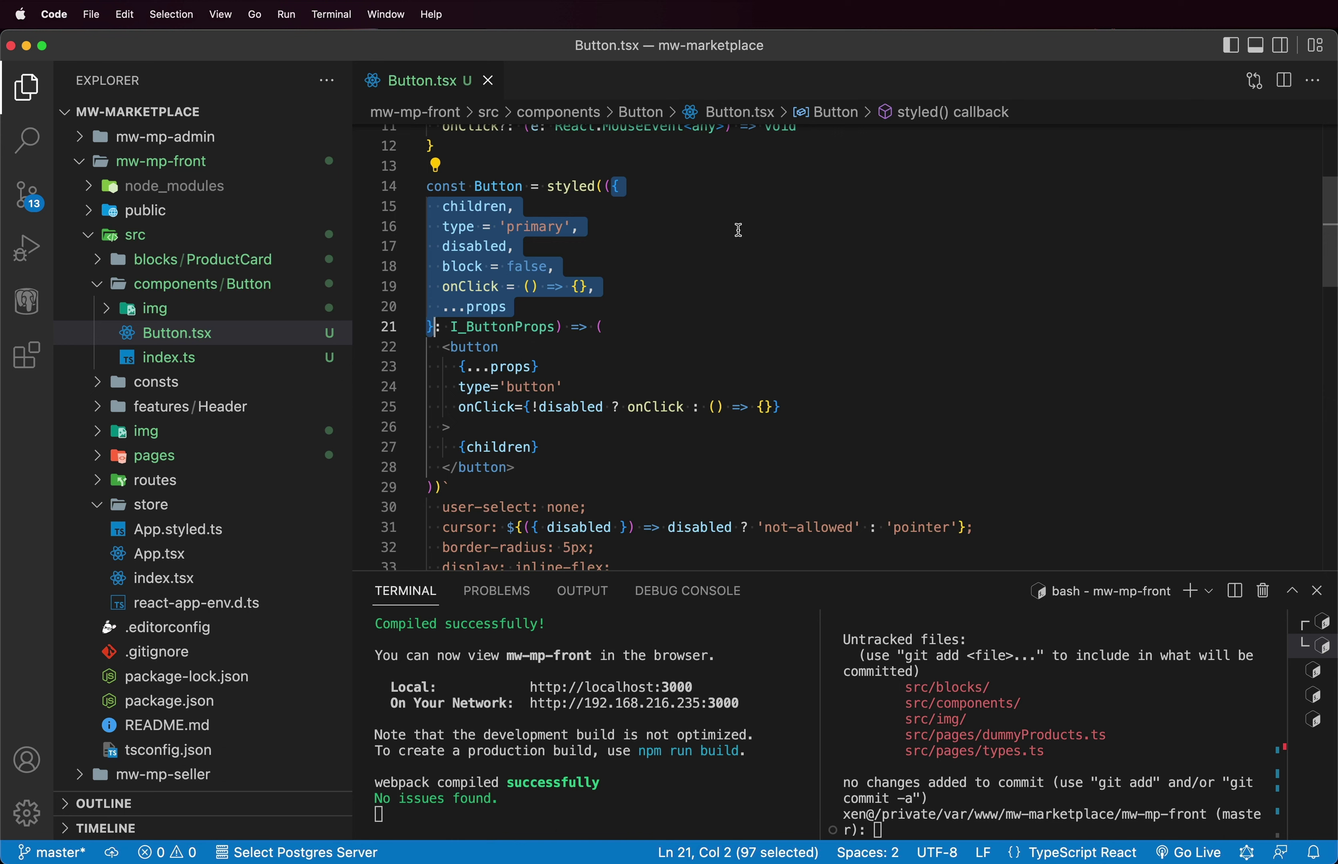
Task: Open the Search view in activity bar
Action: pos(26,140)
